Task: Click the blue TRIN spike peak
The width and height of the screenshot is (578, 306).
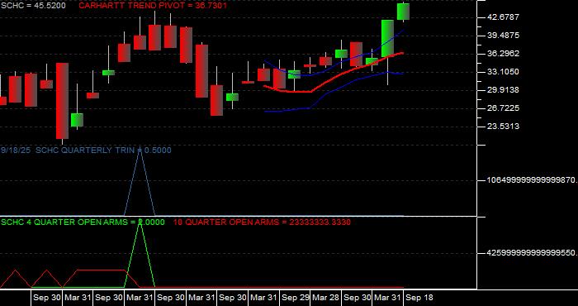Action: pyautogui.click(x=140, y=151)
